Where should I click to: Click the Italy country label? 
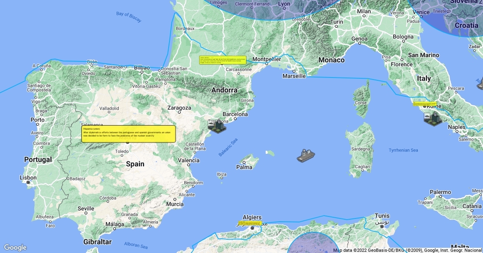coord(424,78)
